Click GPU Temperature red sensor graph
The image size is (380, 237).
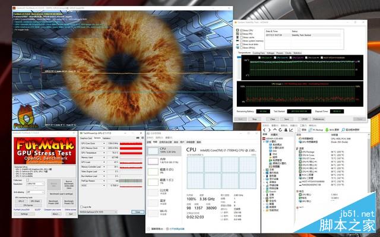(x=131, y=153)
